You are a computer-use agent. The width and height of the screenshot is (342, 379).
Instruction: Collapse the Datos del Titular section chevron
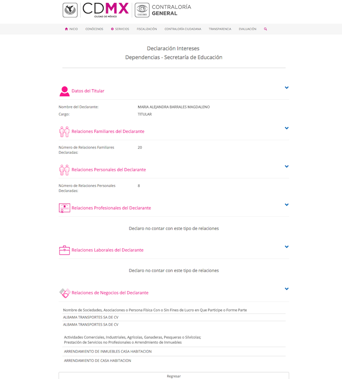[287, 87]
